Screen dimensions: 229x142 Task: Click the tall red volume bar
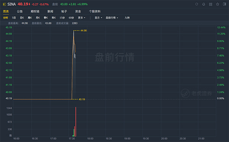point(76,122)
